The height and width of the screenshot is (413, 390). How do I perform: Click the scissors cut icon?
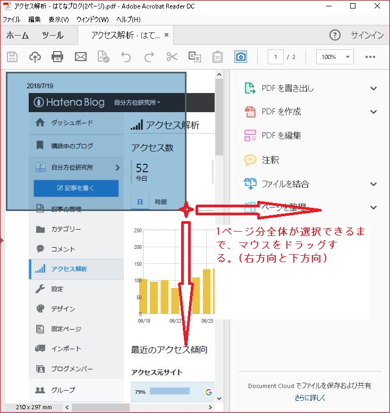coord(172,57)
